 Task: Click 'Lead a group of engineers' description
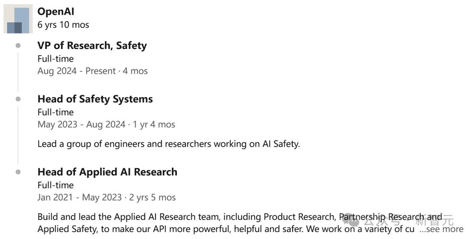coord(168,144)
